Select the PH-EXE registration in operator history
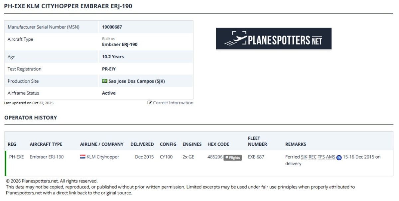This screenshot has width=399, height=201. tap(16, 157)
